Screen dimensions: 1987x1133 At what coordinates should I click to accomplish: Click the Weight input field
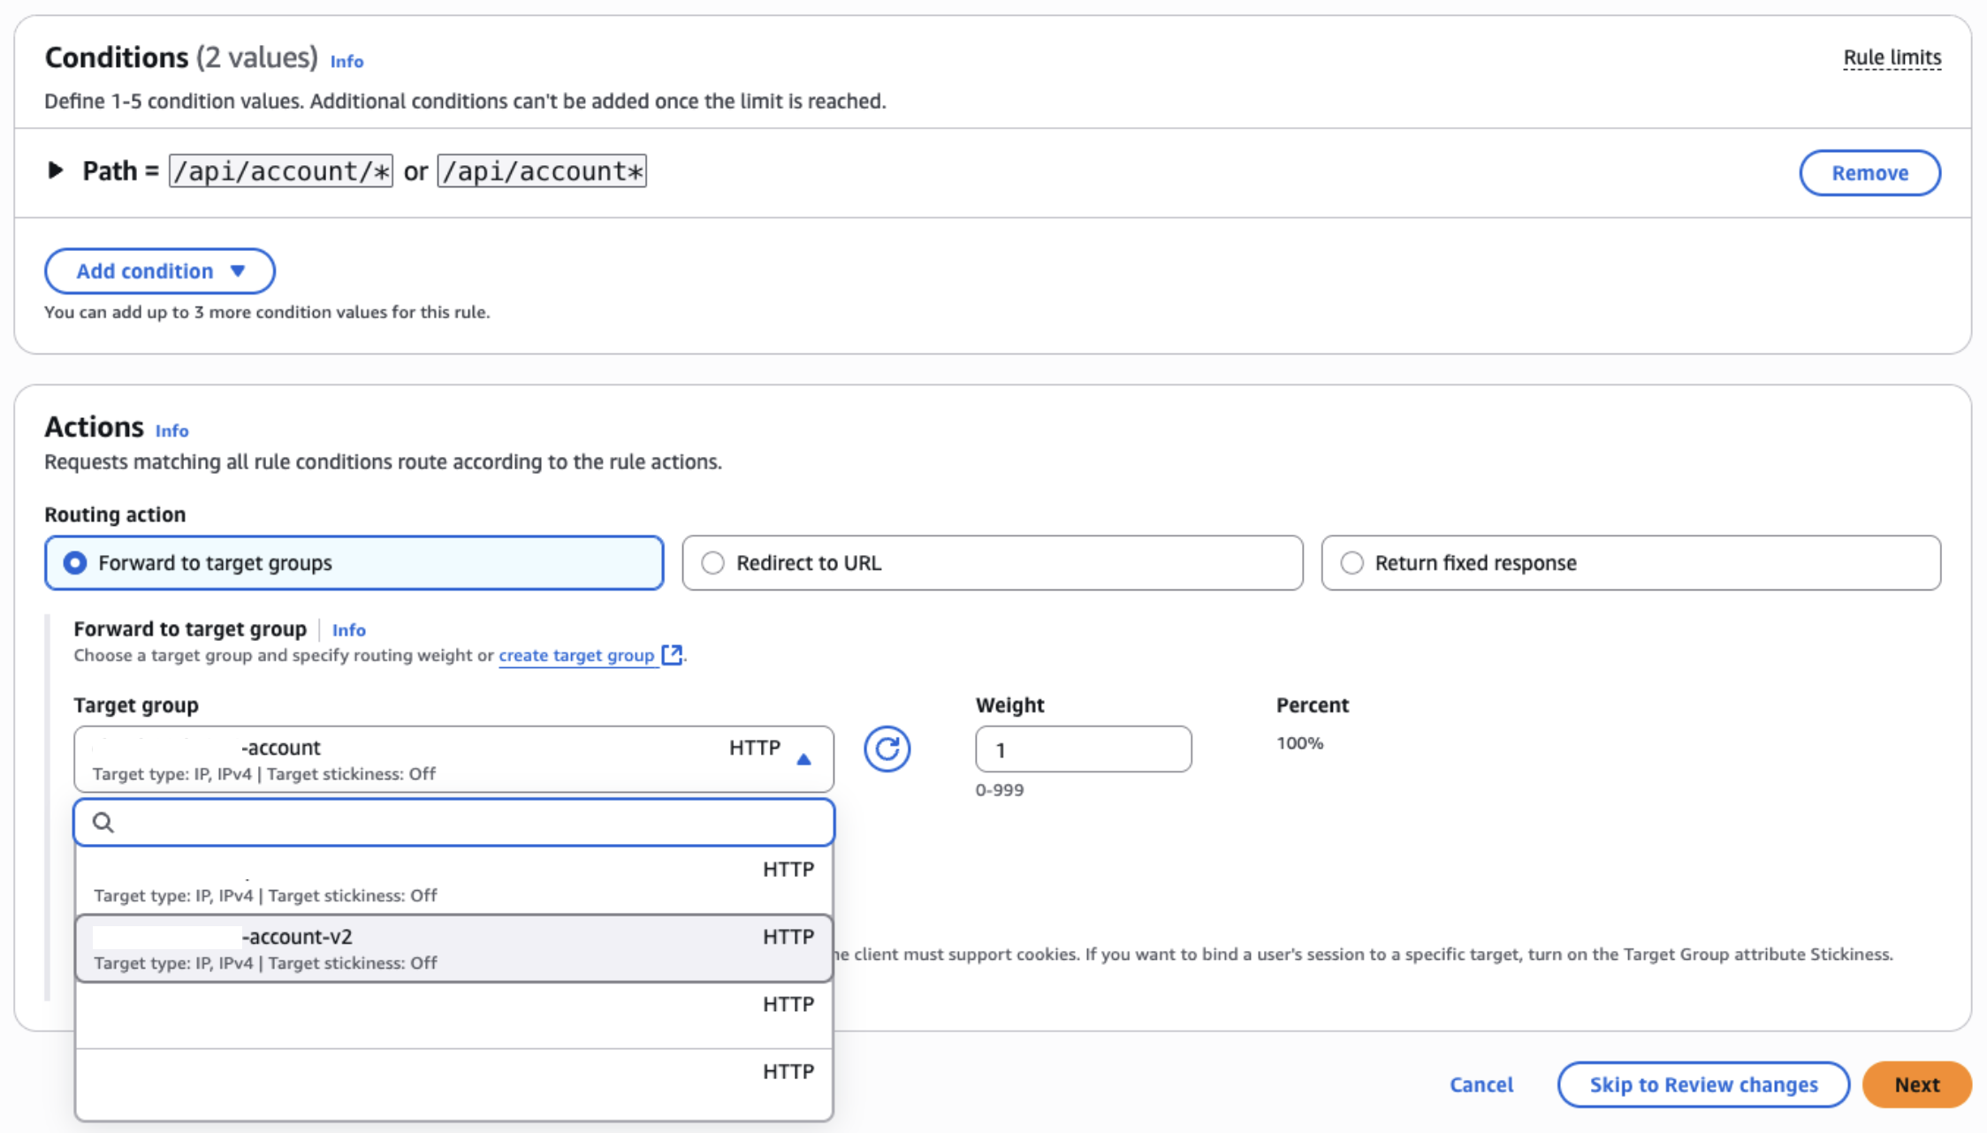click(1083, 749)
